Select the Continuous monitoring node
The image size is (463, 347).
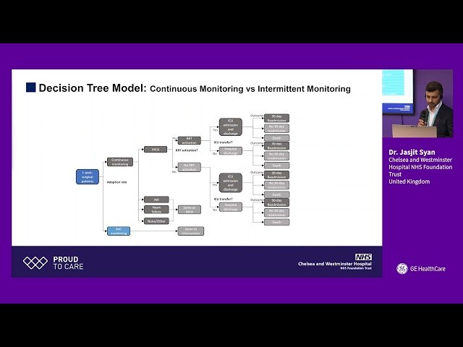(x=120, y=162)
